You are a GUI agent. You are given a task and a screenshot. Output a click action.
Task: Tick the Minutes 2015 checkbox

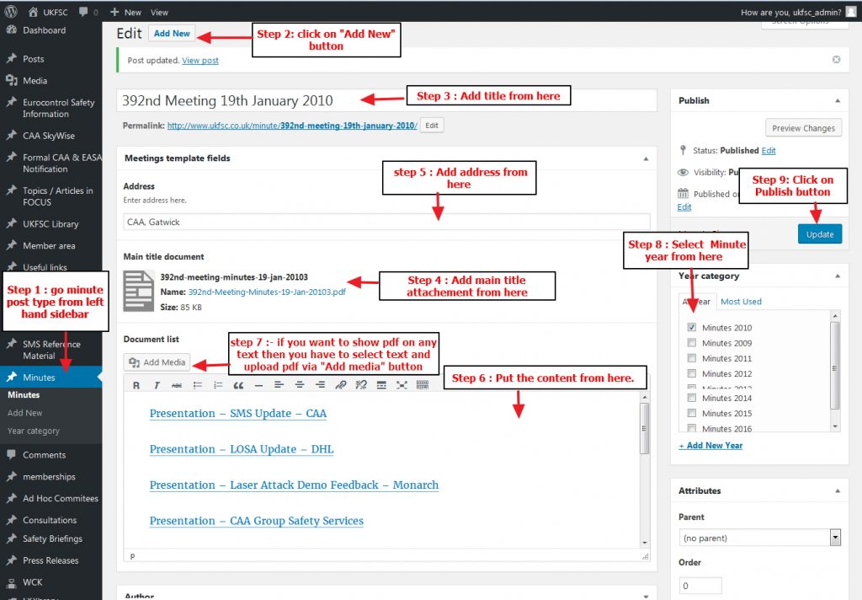pos(692,413)
